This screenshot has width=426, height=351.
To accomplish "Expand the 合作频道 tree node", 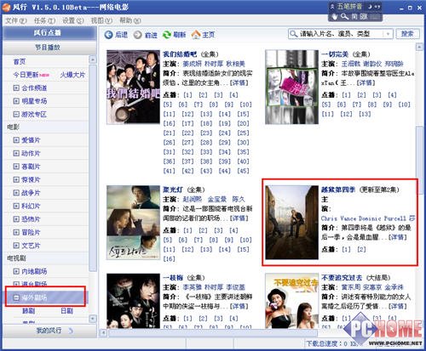I will tap(16, 88).
